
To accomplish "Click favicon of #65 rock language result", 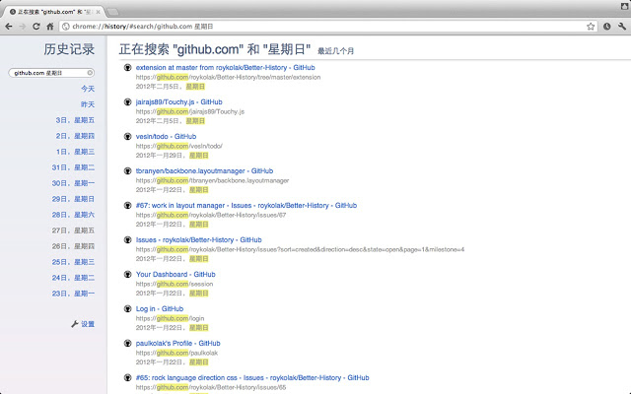I will pyautogui.click(x=127, y=378).
